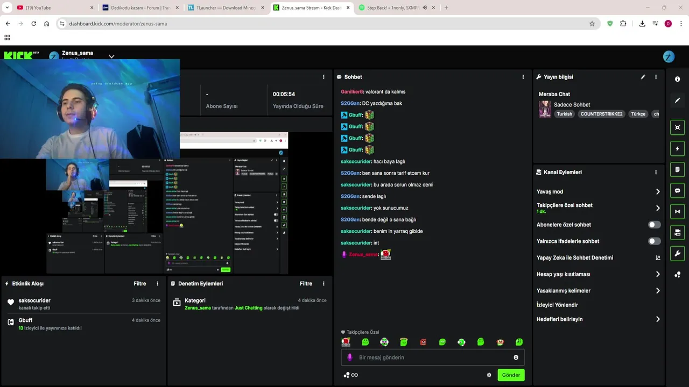Open Yapay Zeka ile Sohbet Denetimi link
The height and width of the screenshot is (387, 689).
point(598,257)
